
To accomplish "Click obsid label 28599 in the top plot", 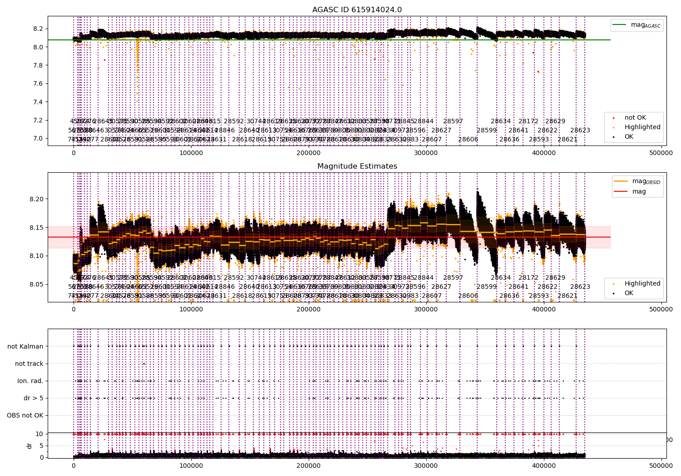I will click(487, 131).
